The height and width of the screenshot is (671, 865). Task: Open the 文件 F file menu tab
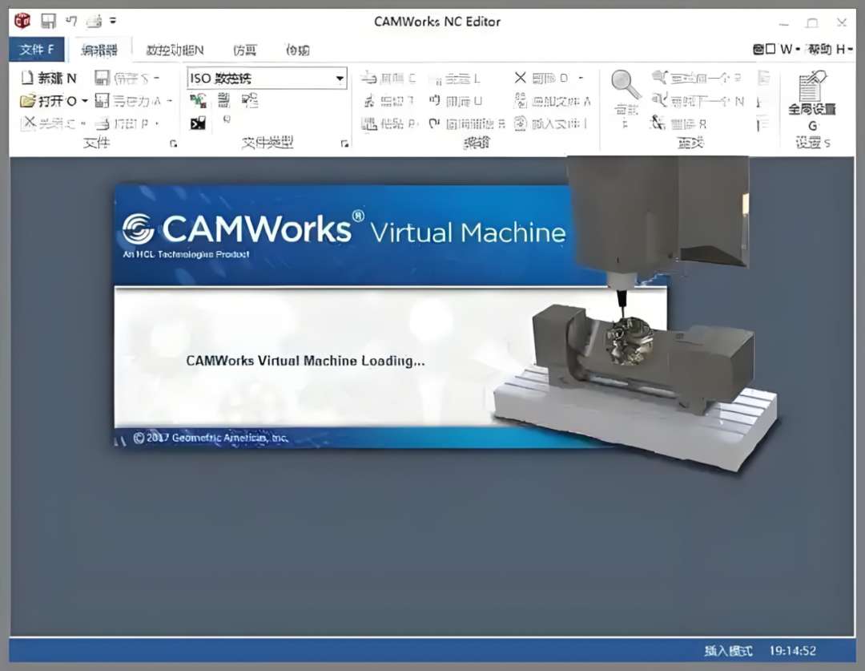pos(36,50)
